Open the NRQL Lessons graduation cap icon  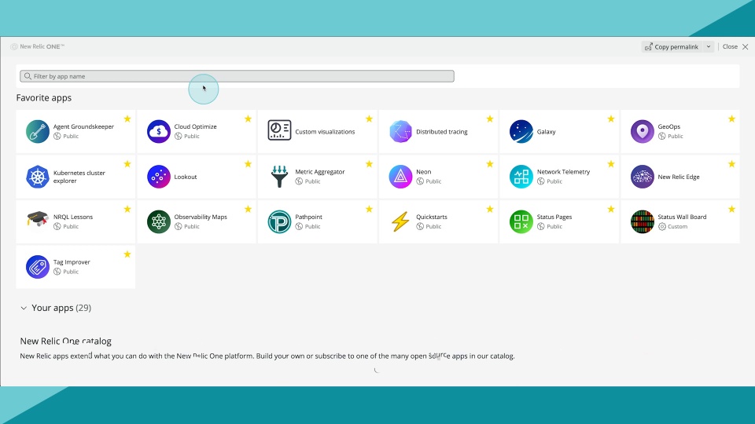coord(38,219)
